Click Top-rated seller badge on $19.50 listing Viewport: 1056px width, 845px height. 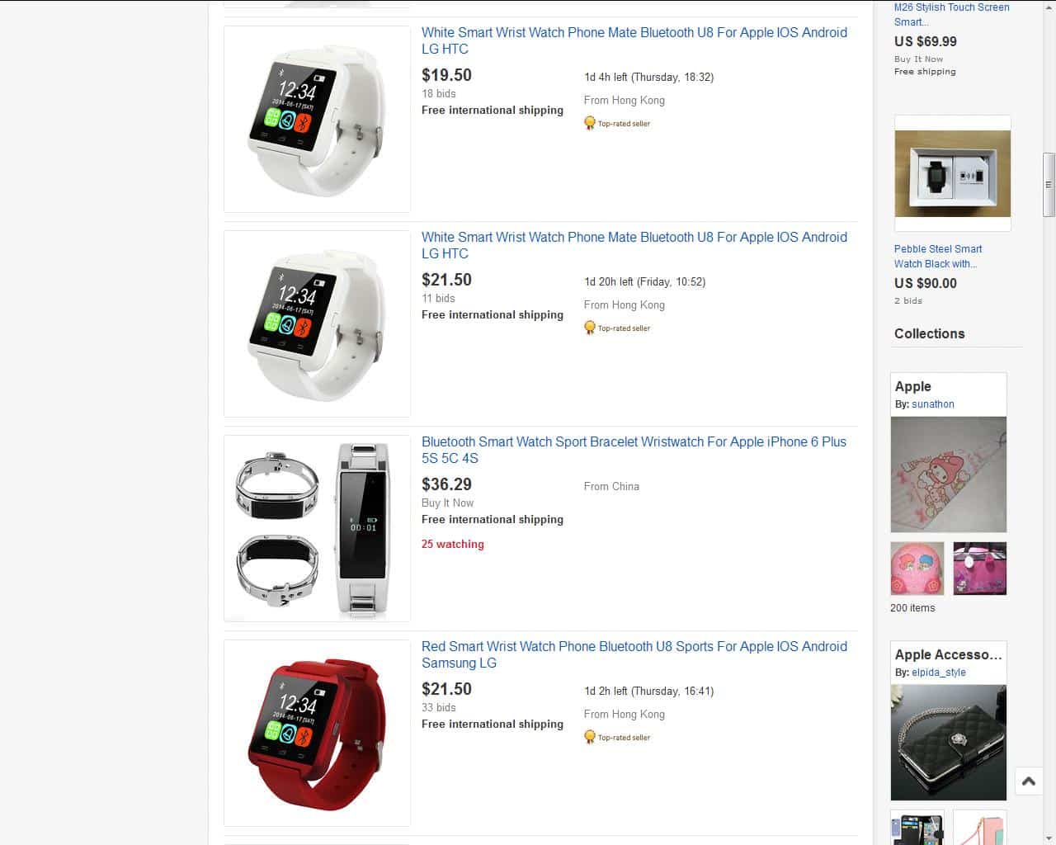tap(617, 124)
